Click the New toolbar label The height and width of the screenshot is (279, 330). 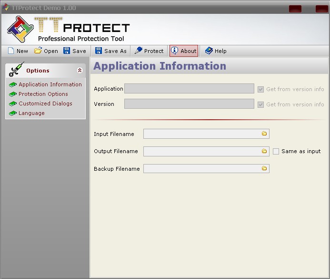point(22,51)
